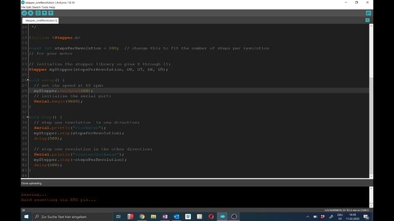Open the red Opera icon in taskbar
Viewport: 394px width, 221px height.
coord(211,217)
